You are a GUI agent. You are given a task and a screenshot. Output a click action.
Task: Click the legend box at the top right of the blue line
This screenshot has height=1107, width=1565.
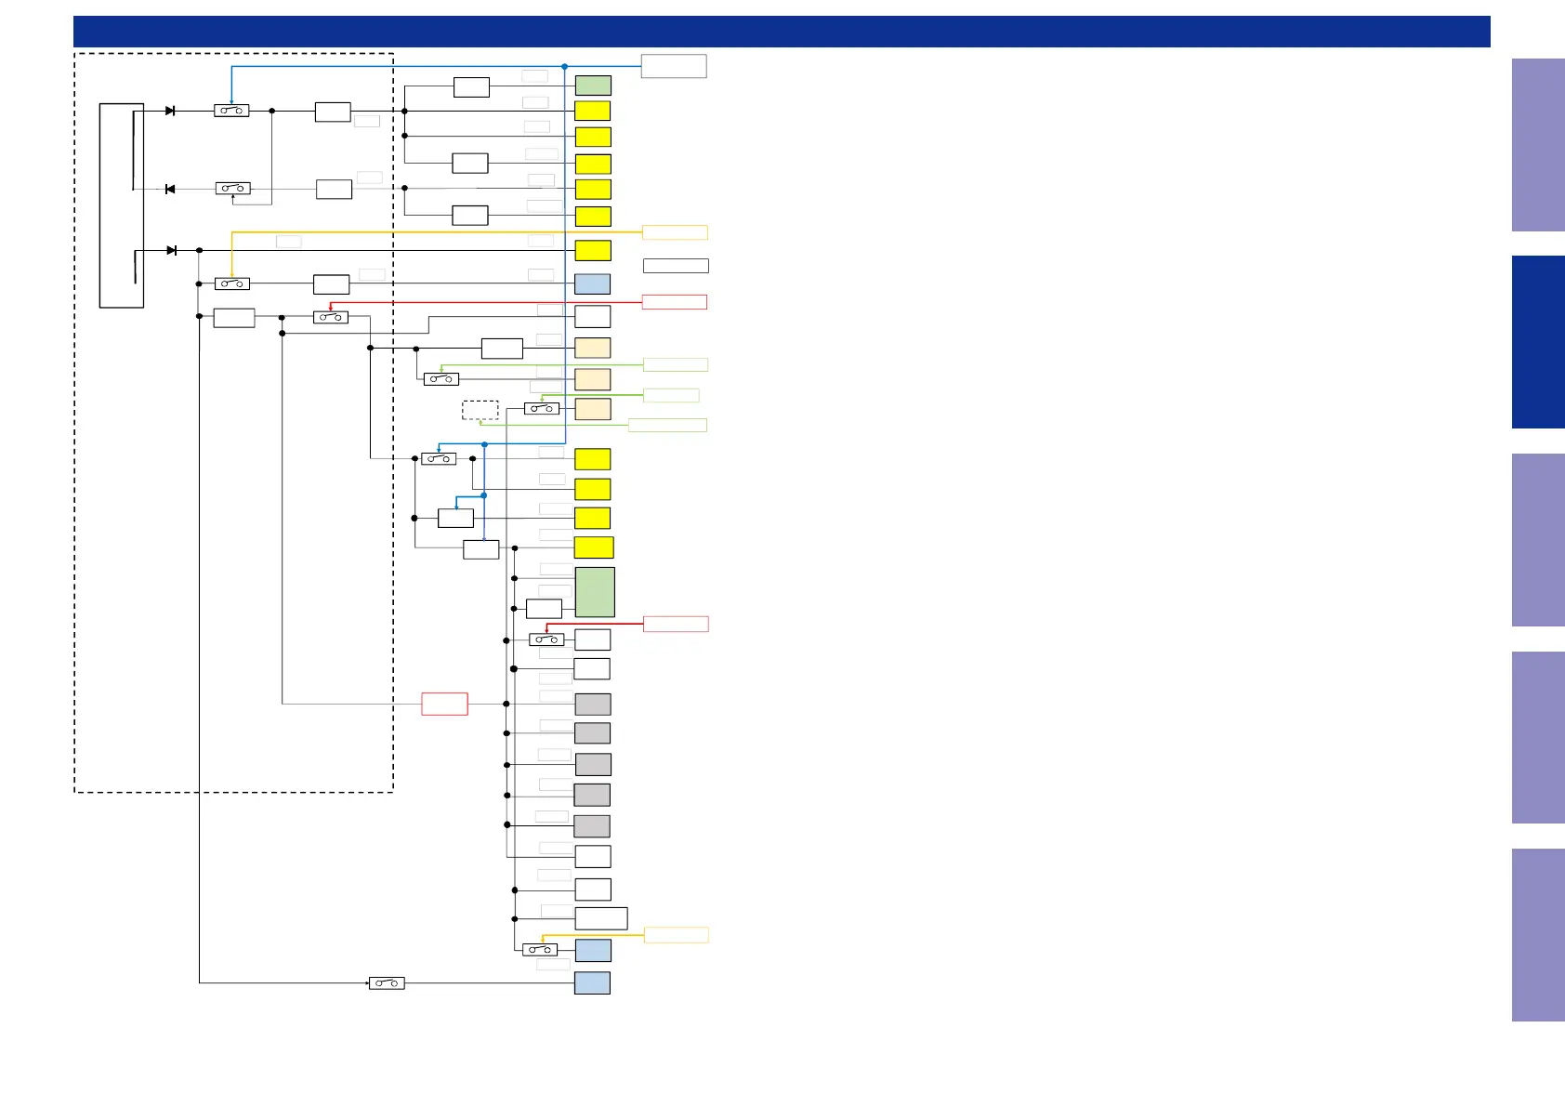[674, 66]
